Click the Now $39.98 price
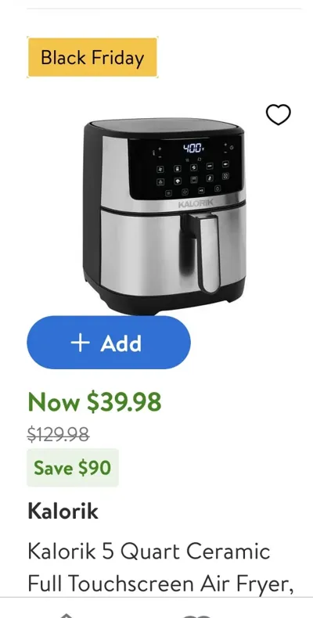This screenshot has width=313, height=618. coord(95,402)
